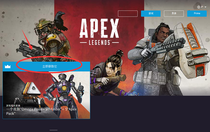This screenshot has width=210, height=132.
Task: Click the small horizontal bar at bottom
Action: pyautogui.click(x=54, y=130)
